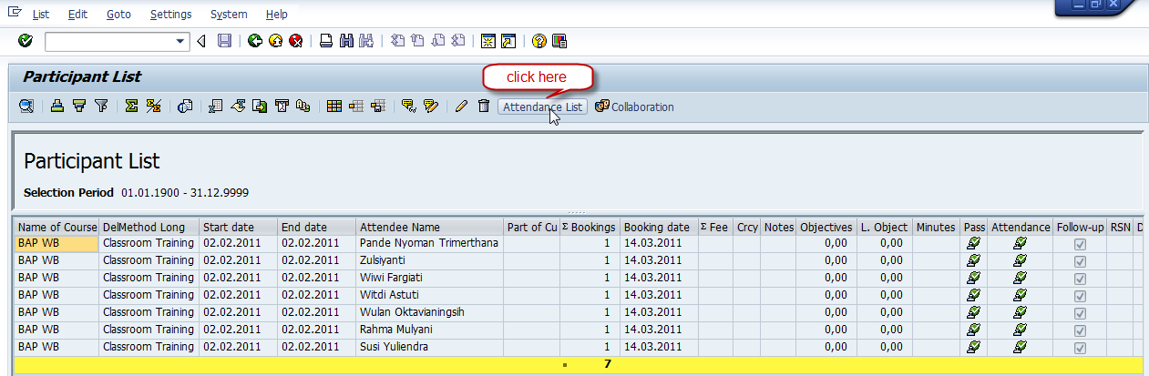This screenshot has width=1149, height=376.
Task: Click the Find binoculars icon
Action: point(346,41)
